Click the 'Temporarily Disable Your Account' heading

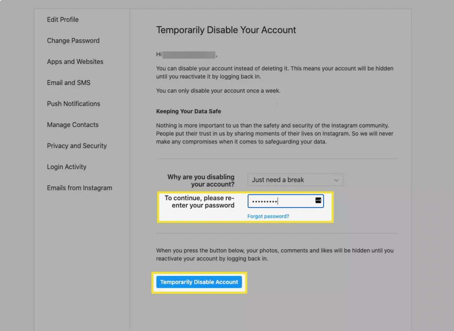click(226, 30)
